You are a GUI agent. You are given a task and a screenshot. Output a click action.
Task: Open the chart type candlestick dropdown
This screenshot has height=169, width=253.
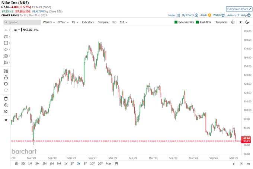coord(75,22)
